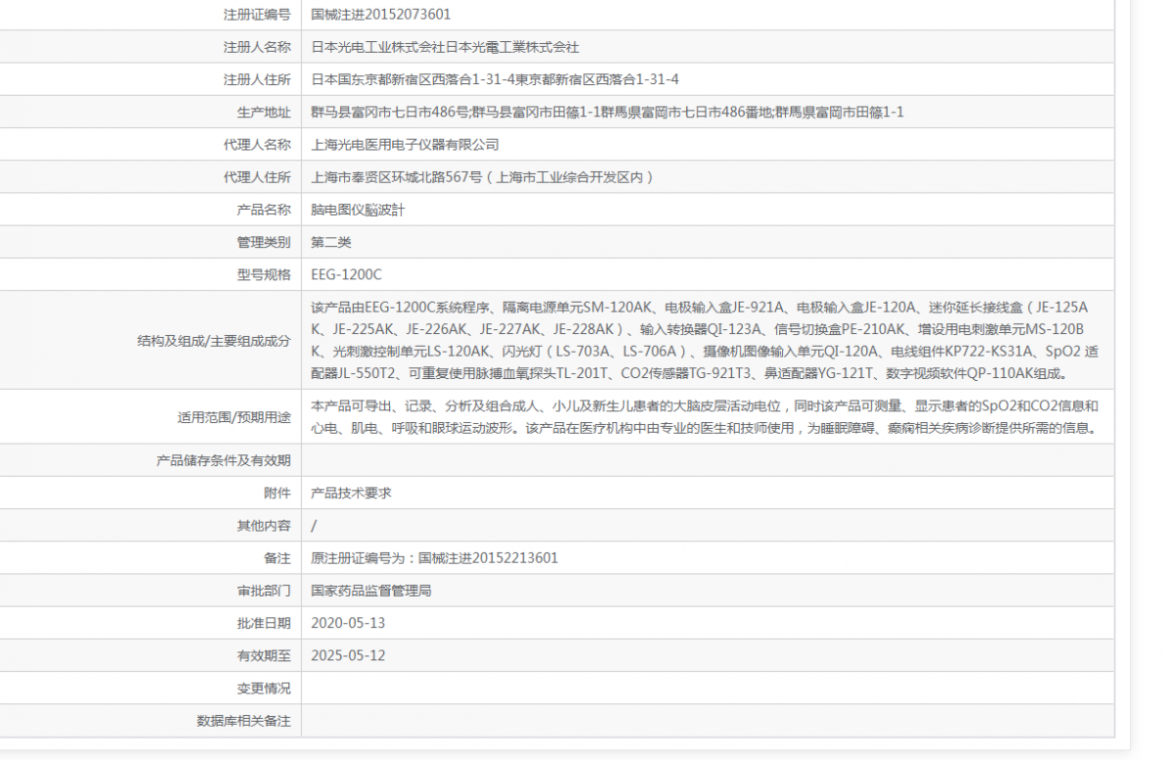1173x760 pixels.
Task: Click the intended-use text starting 本产品可导出
Action: pos(706,417)
